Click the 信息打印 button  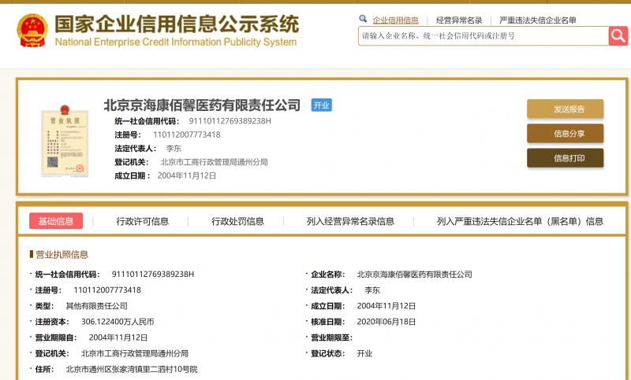565,157
